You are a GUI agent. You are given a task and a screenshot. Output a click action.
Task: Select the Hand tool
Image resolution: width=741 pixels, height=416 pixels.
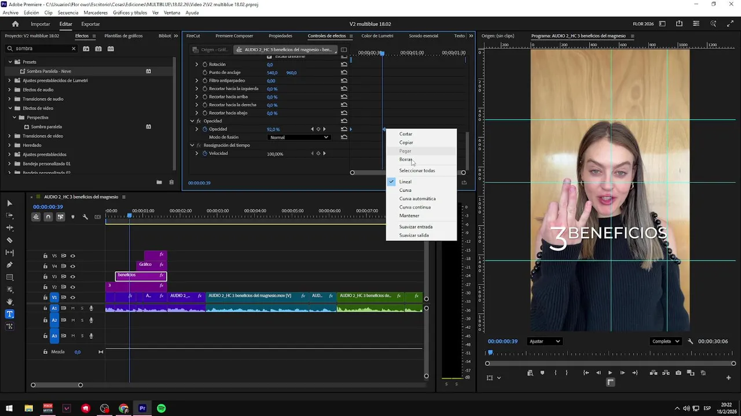pos(9,302)
